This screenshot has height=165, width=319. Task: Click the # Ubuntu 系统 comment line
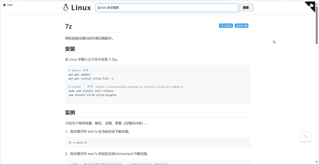coord(78,70)
